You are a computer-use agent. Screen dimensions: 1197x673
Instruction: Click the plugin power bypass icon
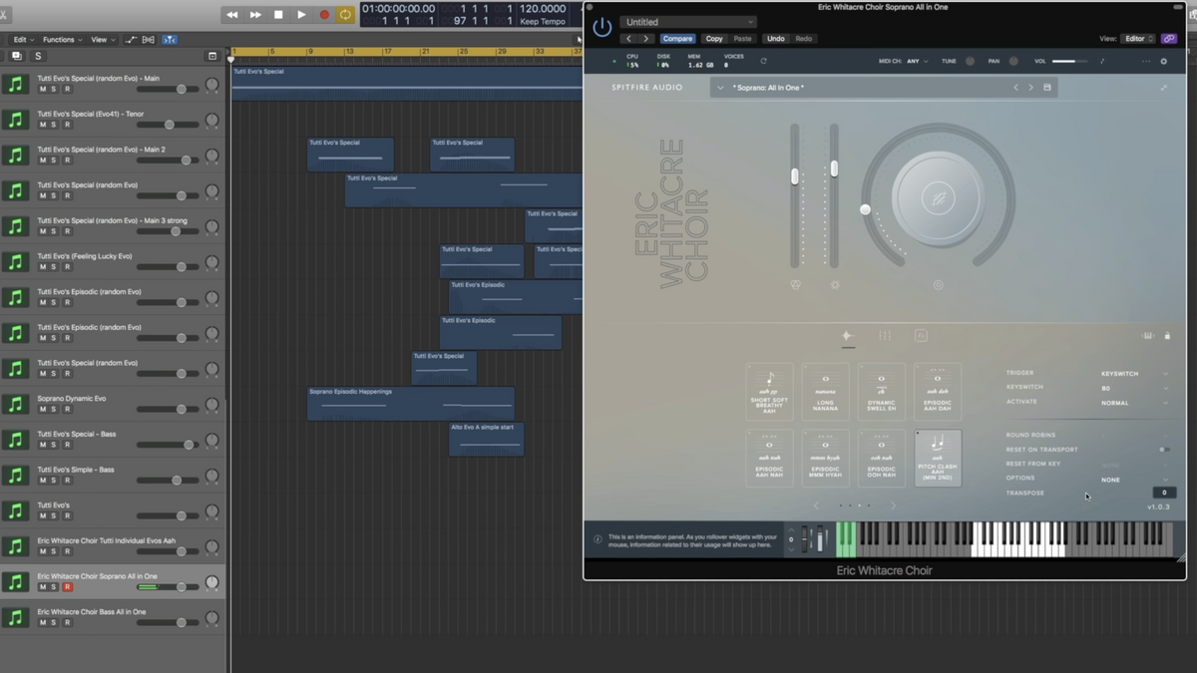pos(601,28)
